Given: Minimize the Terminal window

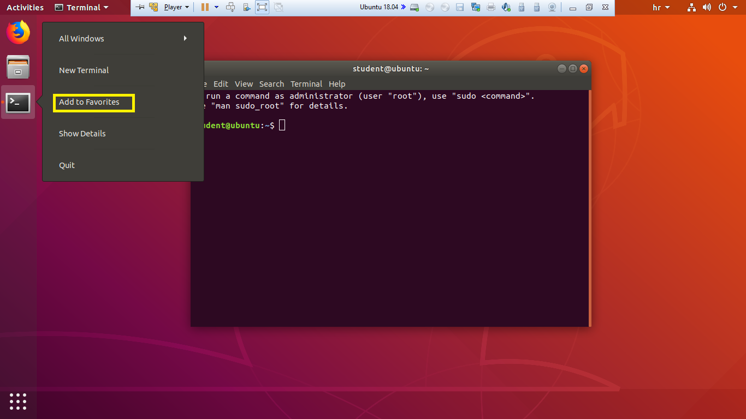Looking at the screenshot, I should point(561,69).
